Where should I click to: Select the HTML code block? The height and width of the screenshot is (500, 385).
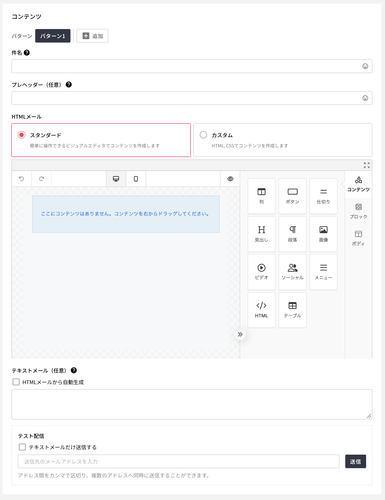coord(261,310)
